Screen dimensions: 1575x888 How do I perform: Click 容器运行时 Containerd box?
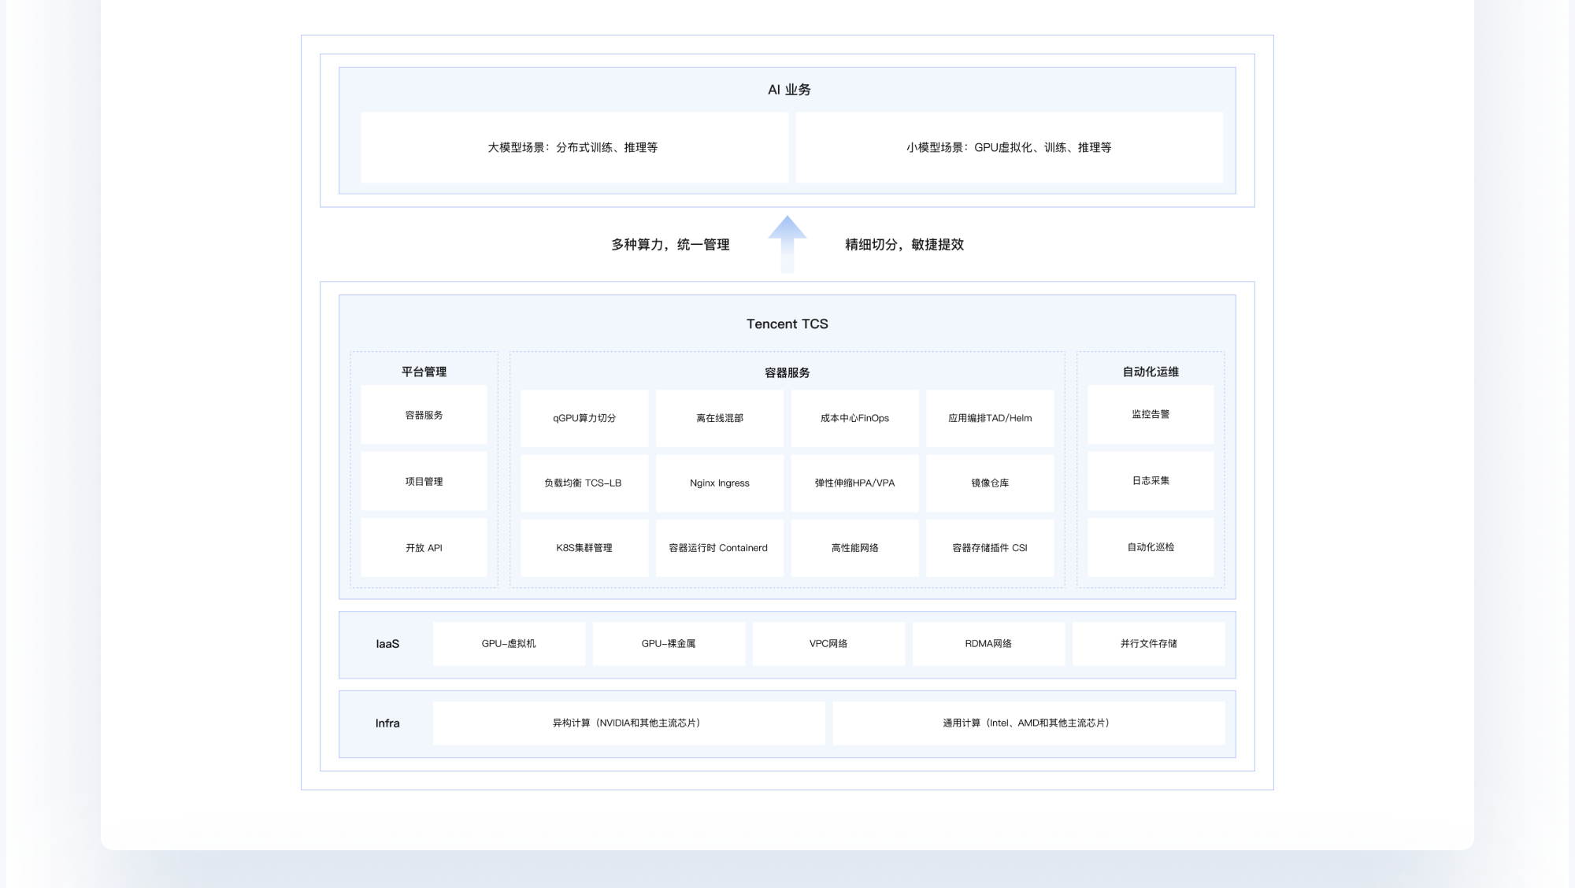click(x=719, y=548)
